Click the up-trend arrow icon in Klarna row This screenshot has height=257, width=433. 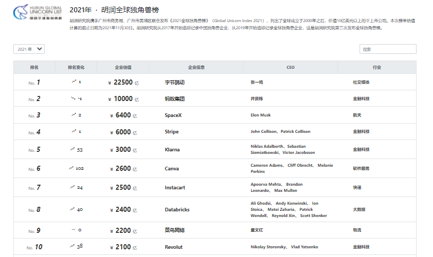tap(72, 149)
